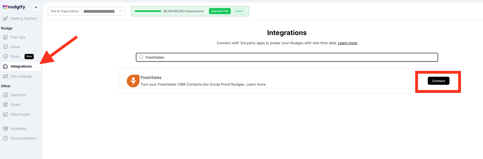This screenshot has width=483, height=159.
Task: Open the Academy link
Action: click(21, 129)
